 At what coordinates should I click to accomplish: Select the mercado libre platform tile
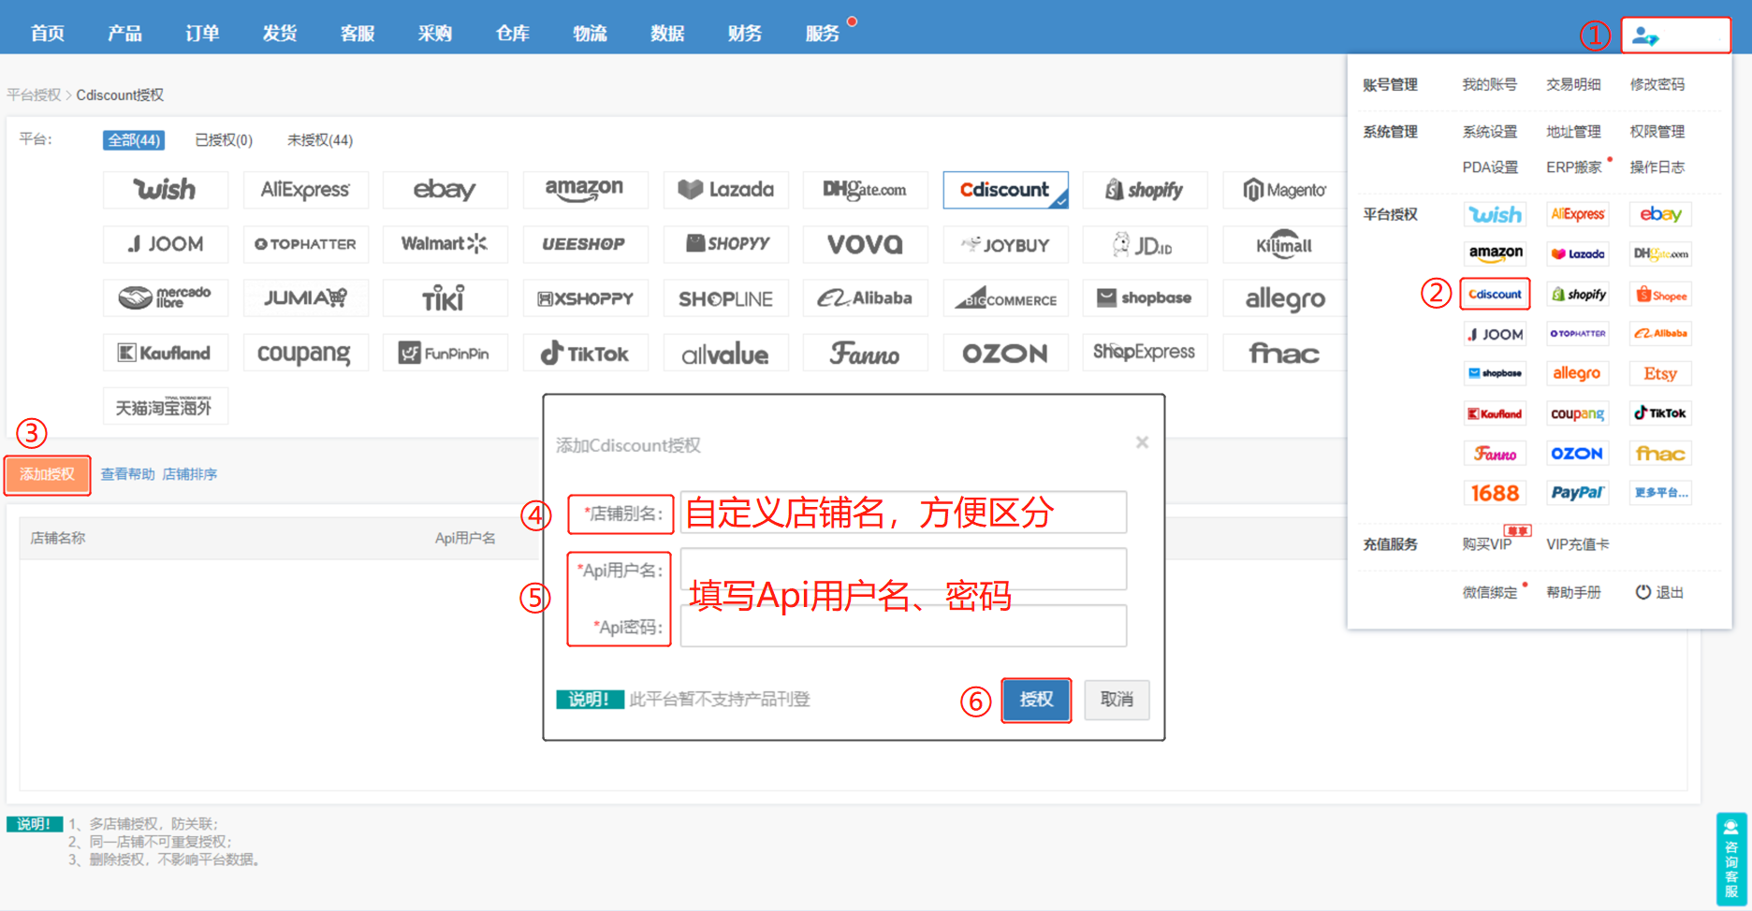click(166, 298)
